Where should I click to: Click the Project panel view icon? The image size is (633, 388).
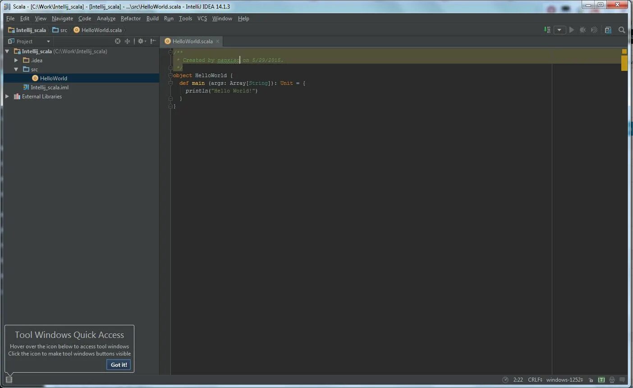pos(11,41)
